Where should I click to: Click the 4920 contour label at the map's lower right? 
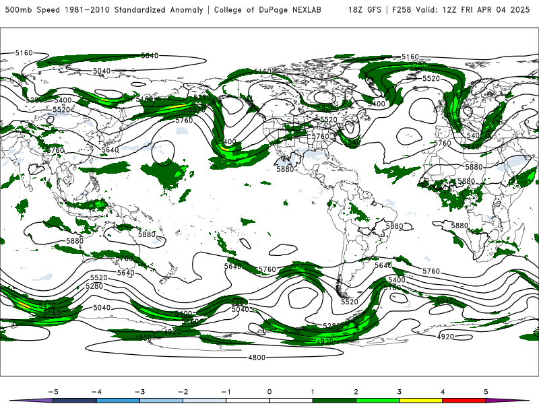(x=445, y=337)
